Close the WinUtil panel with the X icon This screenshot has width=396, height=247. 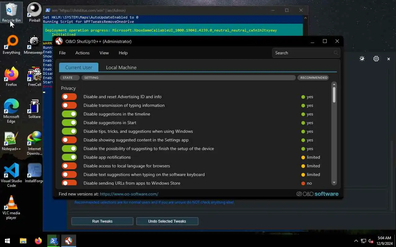click(389, 59)
